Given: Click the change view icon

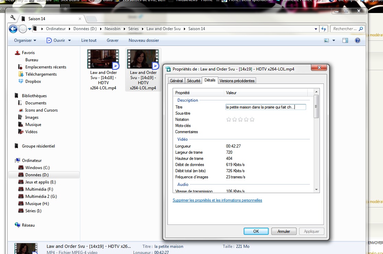Looking at the screenshot, I should [x=326, y=40].
